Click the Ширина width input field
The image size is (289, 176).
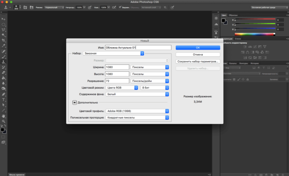117,67
